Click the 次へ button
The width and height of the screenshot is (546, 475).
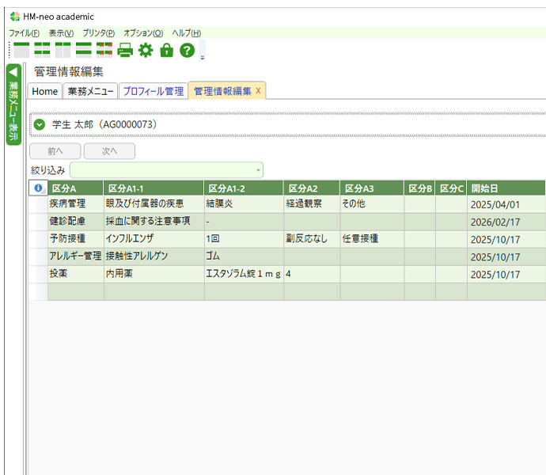(109, 151)
